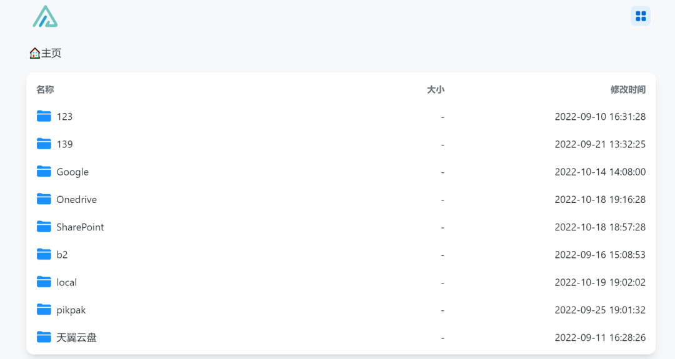
Task: Open the local folder
Action: [x=67, y=282]
